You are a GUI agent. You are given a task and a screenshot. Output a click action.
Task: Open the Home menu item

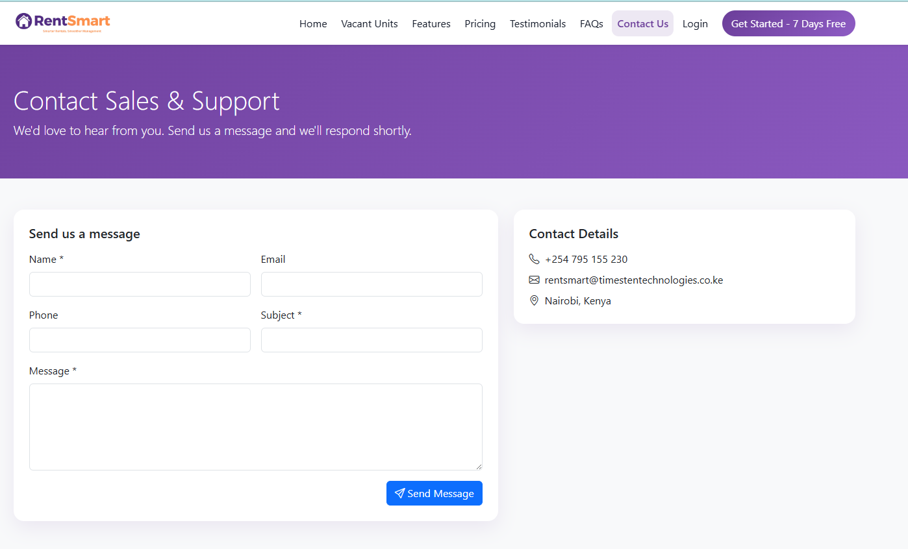coord(313,23)
